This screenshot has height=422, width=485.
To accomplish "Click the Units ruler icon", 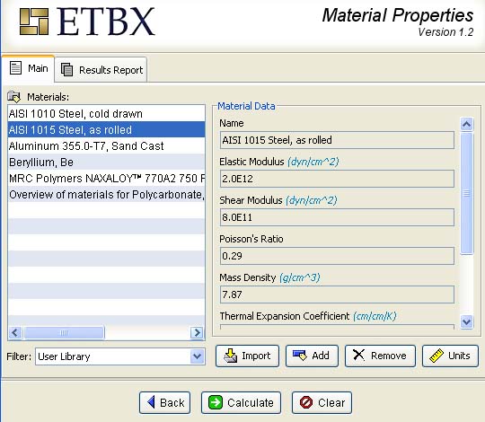I will tap(436, 356).
